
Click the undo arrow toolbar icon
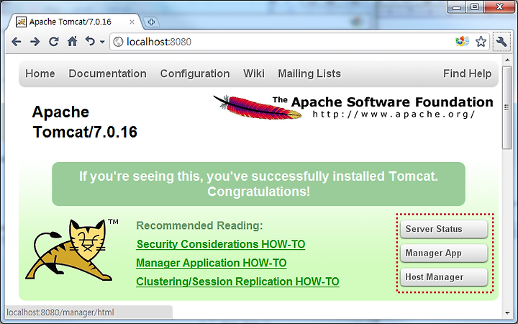[x=90, y=41]
